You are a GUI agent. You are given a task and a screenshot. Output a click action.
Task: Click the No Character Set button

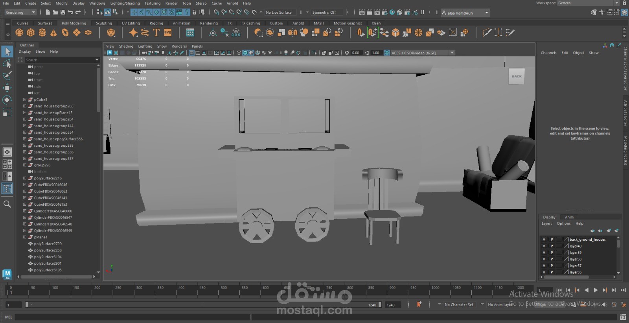coord(459,305)
